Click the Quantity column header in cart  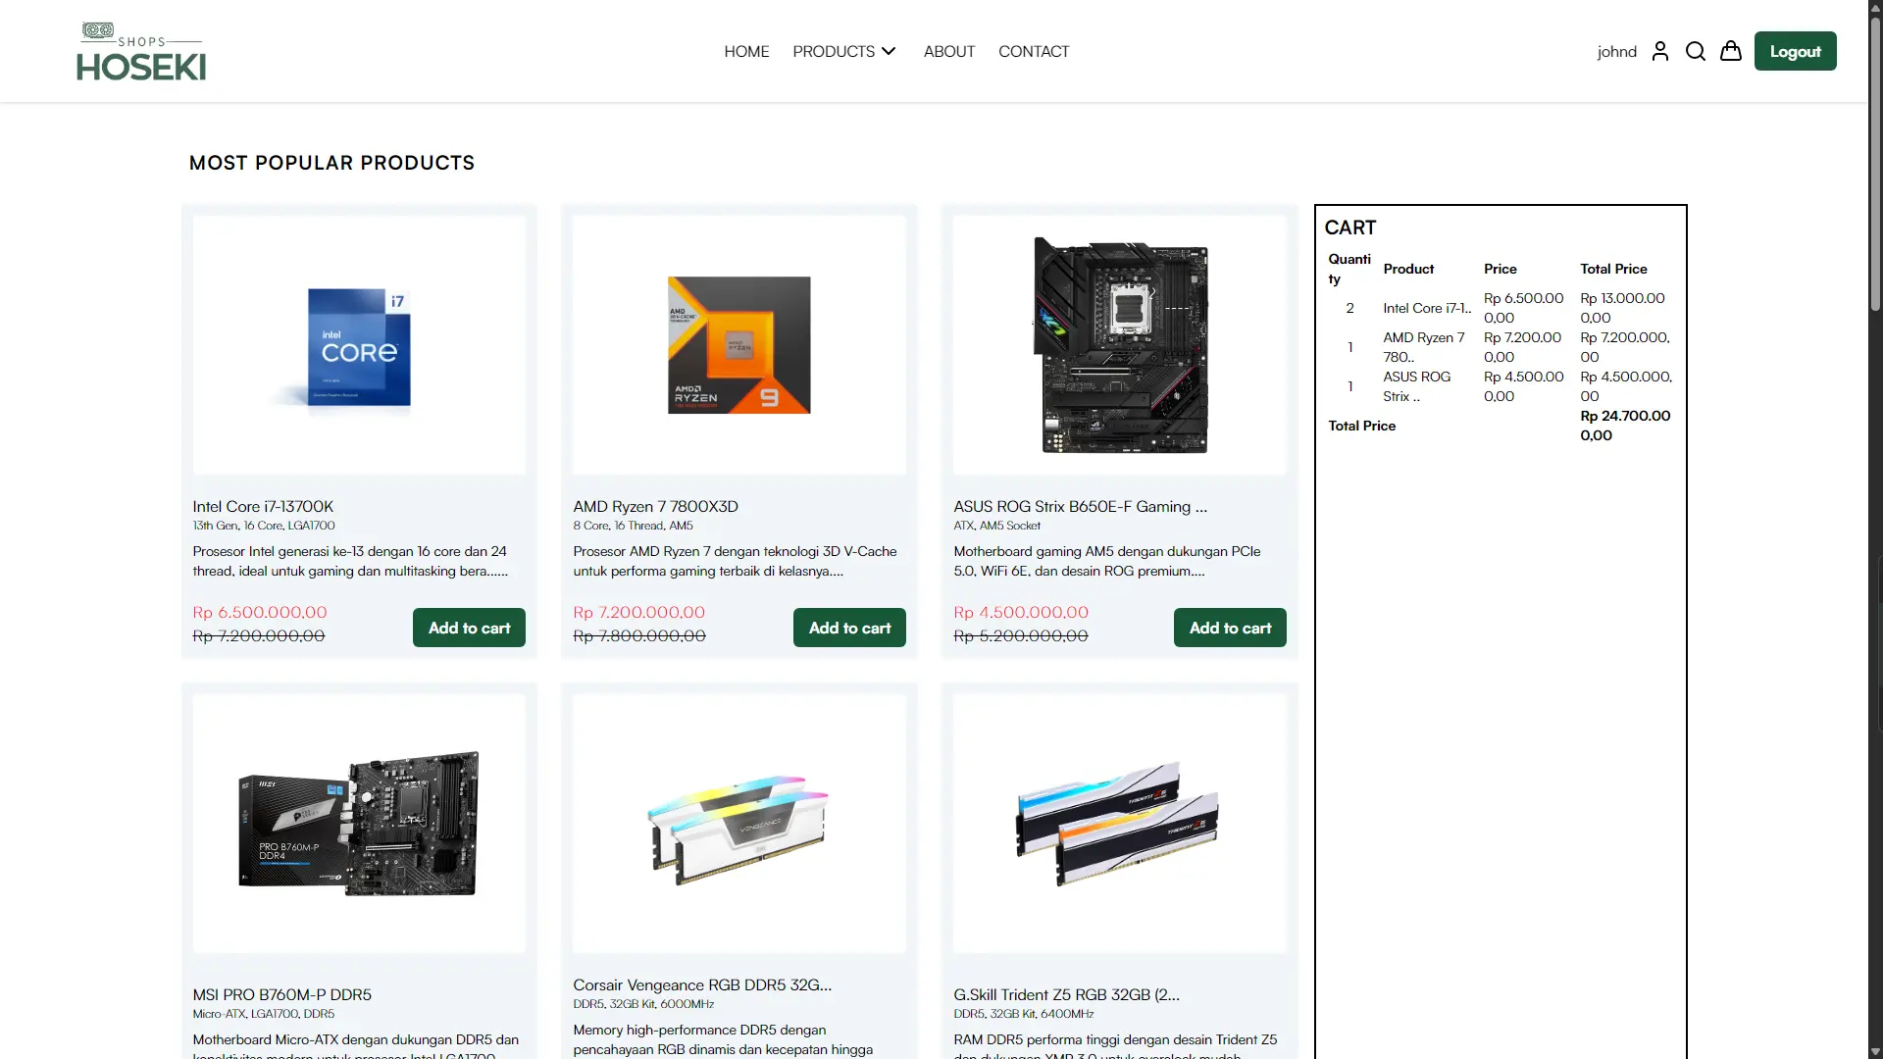point(1349,269)
